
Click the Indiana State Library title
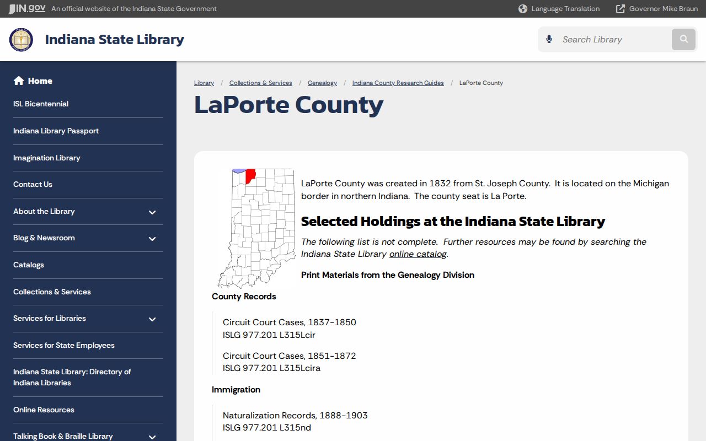pyautogui.click(x=115, y=40)
